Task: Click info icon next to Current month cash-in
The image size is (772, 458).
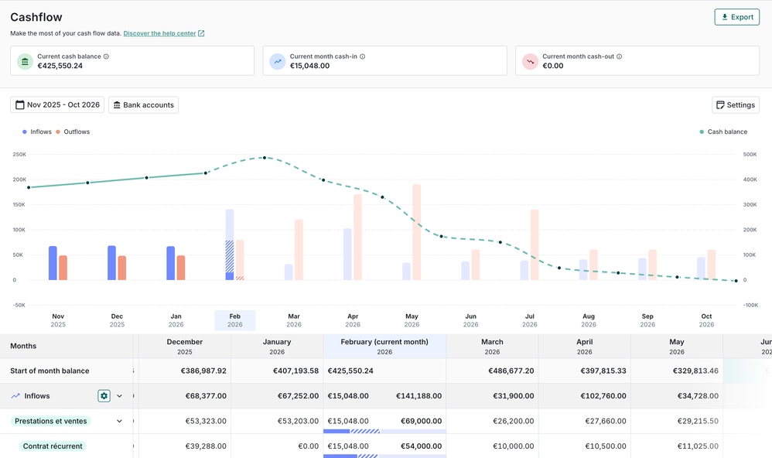Action: pyautogui.click(x=362, y=56)
